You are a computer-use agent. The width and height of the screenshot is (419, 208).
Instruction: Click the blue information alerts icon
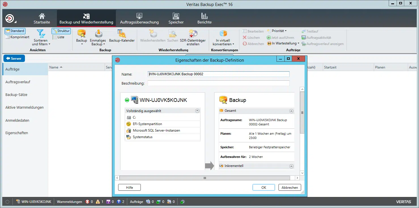click(x=119, y=202)
